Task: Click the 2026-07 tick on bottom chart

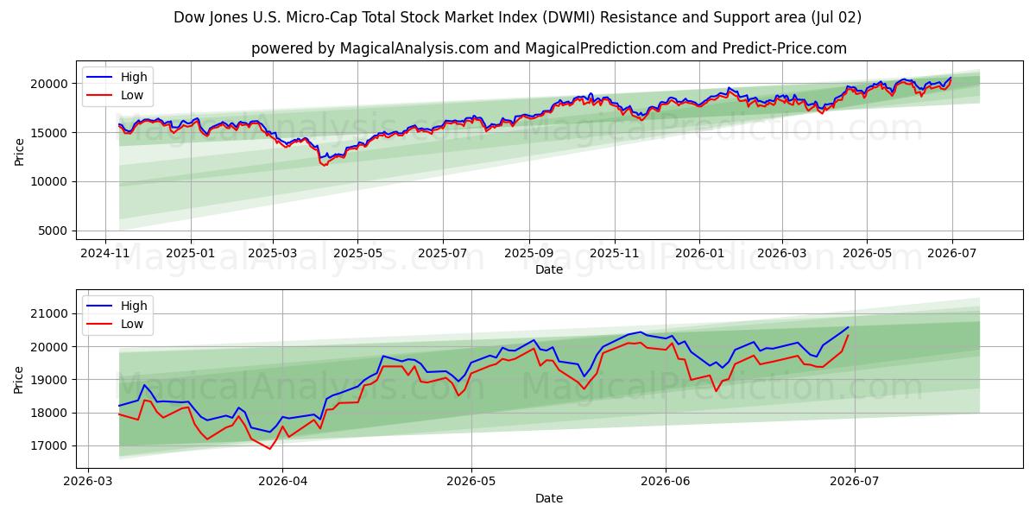Action: pyautogui.click(x=854, y=482)
